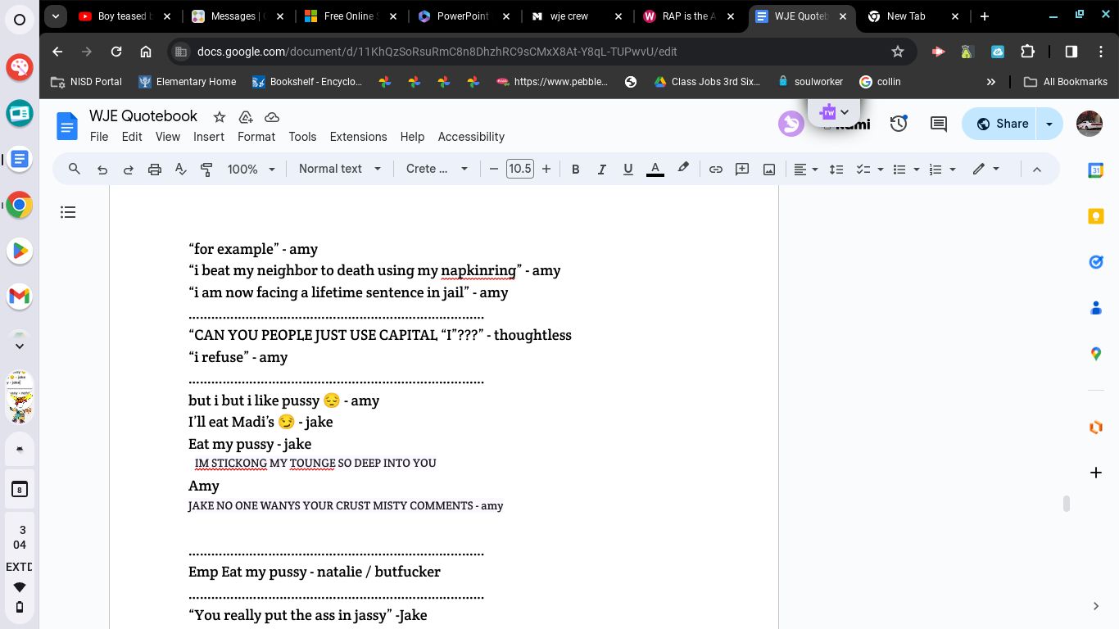The image size is (1119, 629).
Task: Star the WJE Quotebook document
Action: (219, 117)
